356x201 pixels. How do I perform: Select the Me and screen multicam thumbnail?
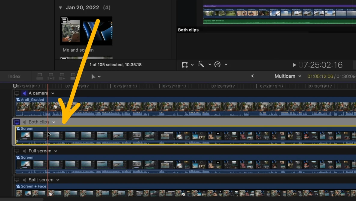coord(86,31)
